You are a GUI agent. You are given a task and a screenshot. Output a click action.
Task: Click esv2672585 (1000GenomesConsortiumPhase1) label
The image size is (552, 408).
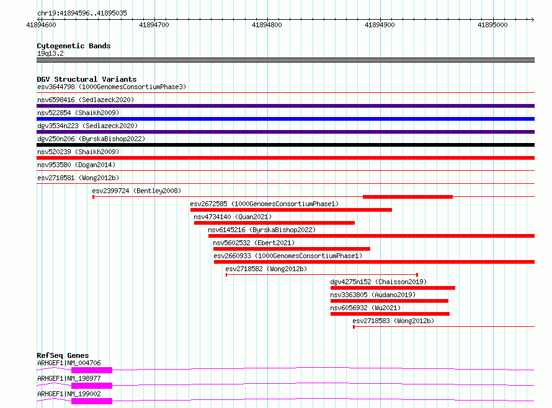(x=264, y=204)
